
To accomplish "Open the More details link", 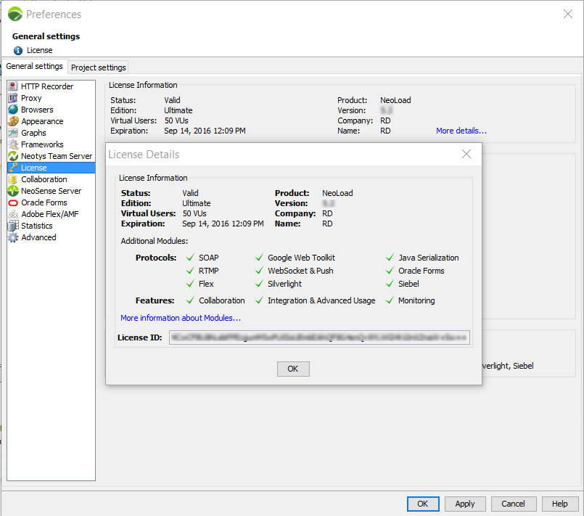I will [x=461, y=131].
